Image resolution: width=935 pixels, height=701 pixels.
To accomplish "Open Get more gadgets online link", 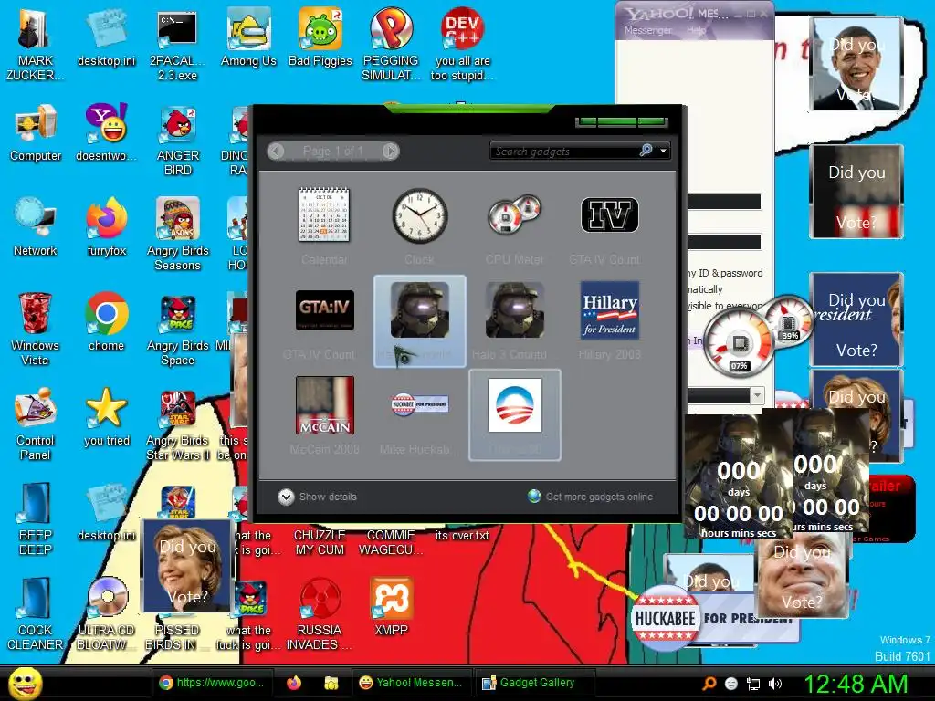I will pos(591,497).
